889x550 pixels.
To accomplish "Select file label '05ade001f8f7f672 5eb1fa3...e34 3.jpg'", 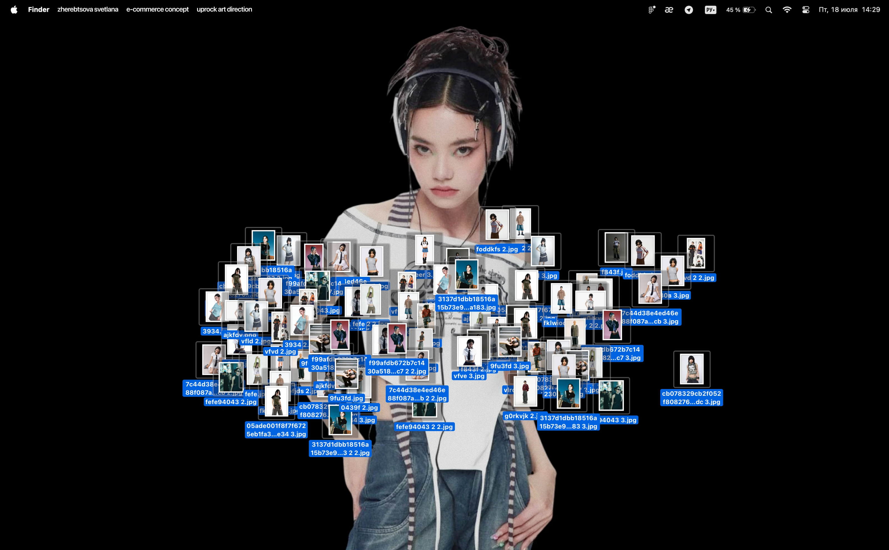I will point(276,430).
